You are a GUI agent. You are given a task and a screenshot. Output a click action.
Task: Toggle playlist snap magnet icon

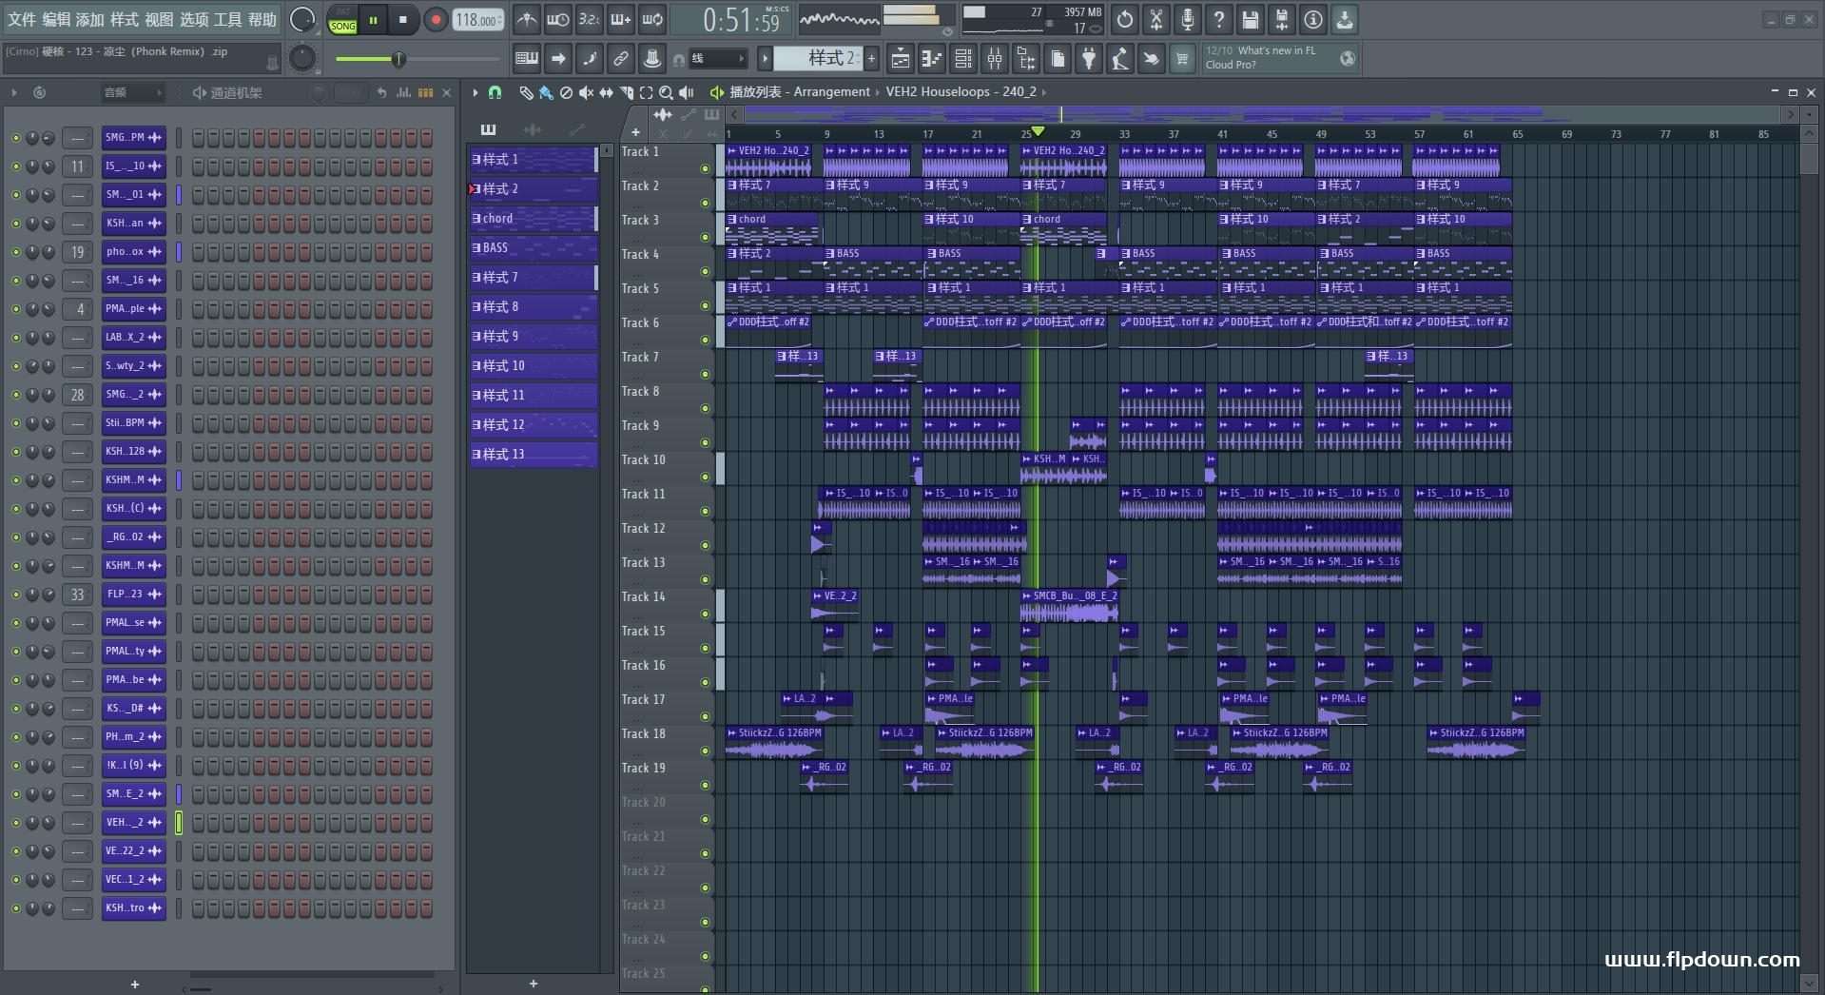pyautogui.click(x=495, y=92)
